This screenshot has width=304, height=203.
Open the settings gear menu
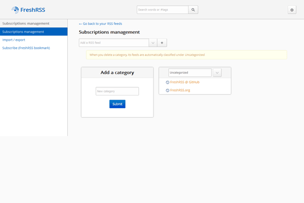point(291,10)
